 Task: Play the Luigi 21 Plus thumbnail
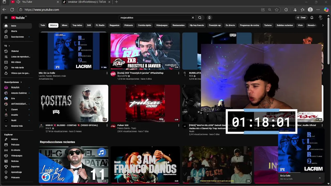[73, 165]
